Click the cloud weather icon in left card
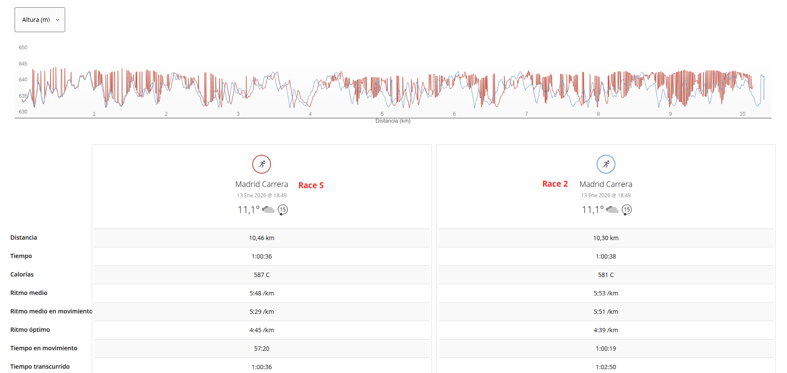The height and width of the screenshot is (373, 787). pyautogui.click(x=268, y=210)
